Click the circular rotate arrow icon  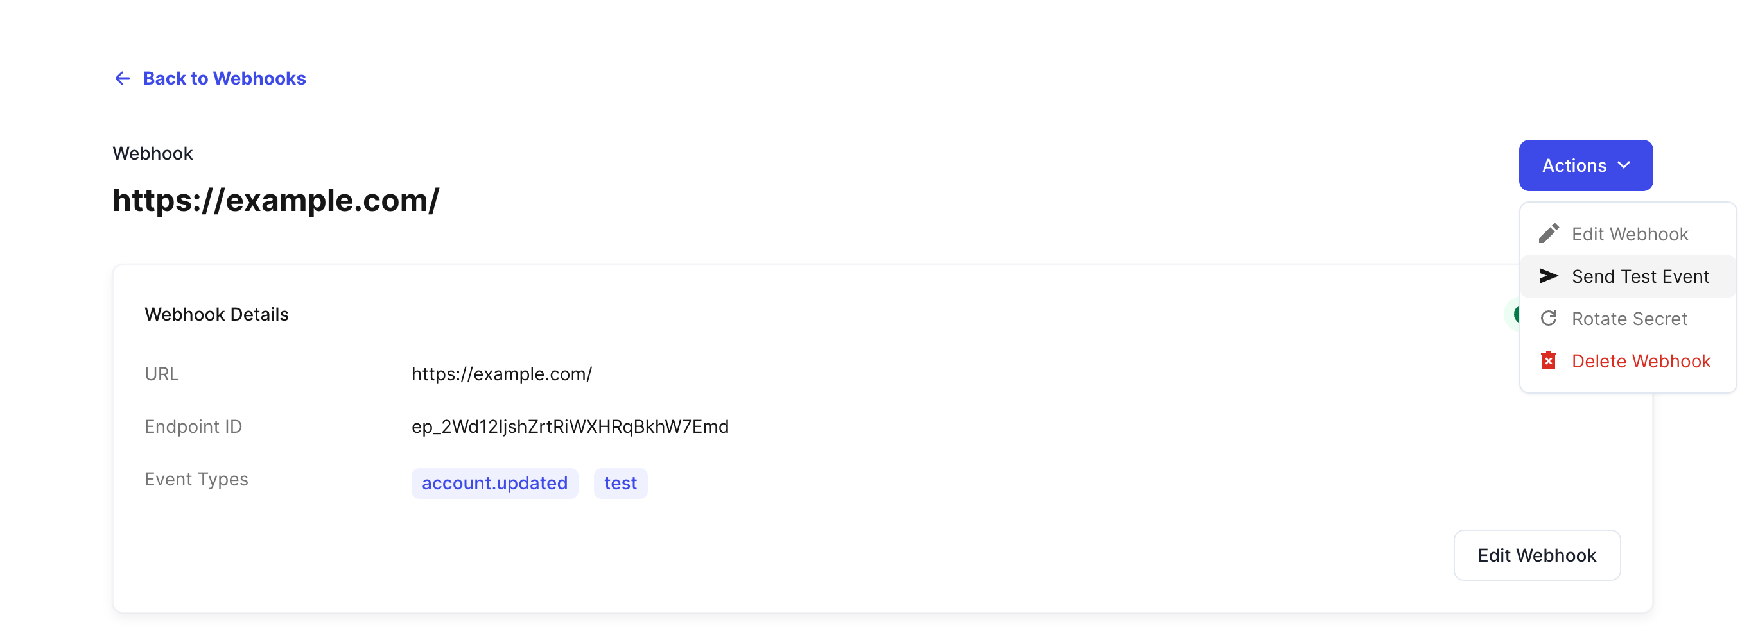[x=1549, y=318]
